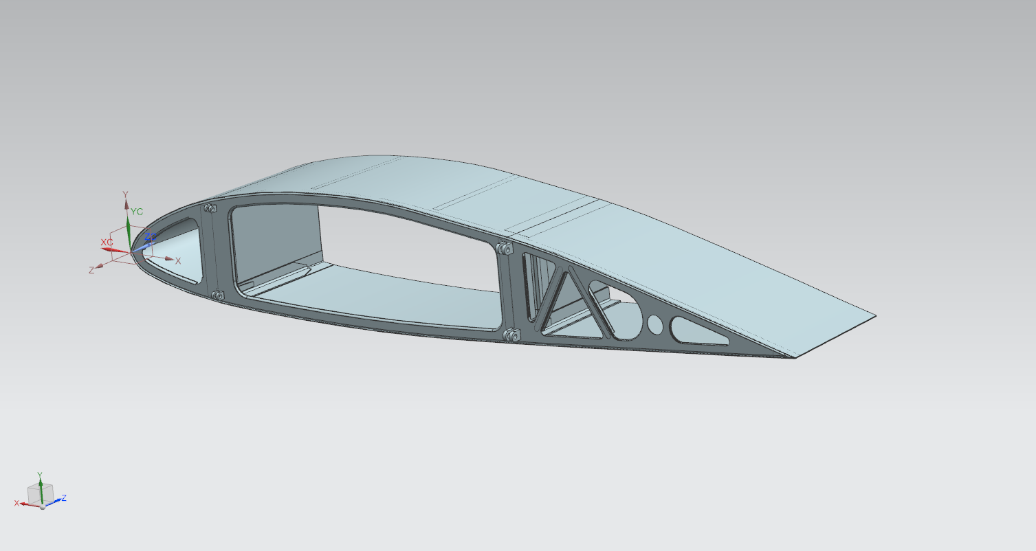Select the lower front spar bolt on the rib
This screenshot has width=1036, height=551.
click(219, 295)
